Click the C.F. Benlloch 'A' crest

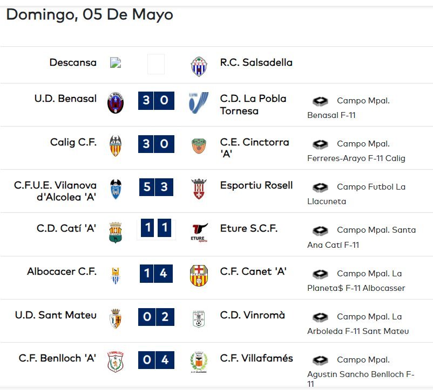coord(116,362)
